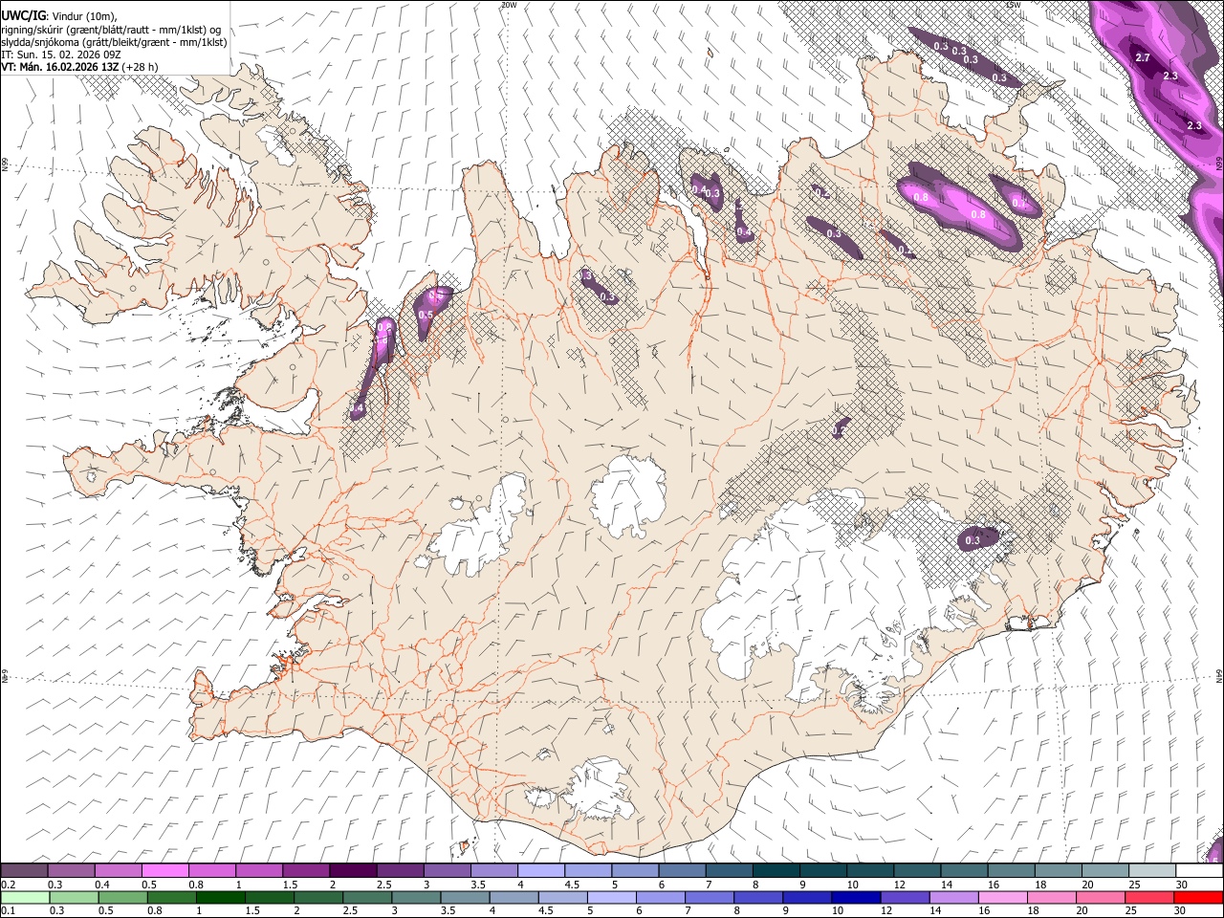Pick the dark plum 0.2 swatch in snow legend

[x=25, y=871]
